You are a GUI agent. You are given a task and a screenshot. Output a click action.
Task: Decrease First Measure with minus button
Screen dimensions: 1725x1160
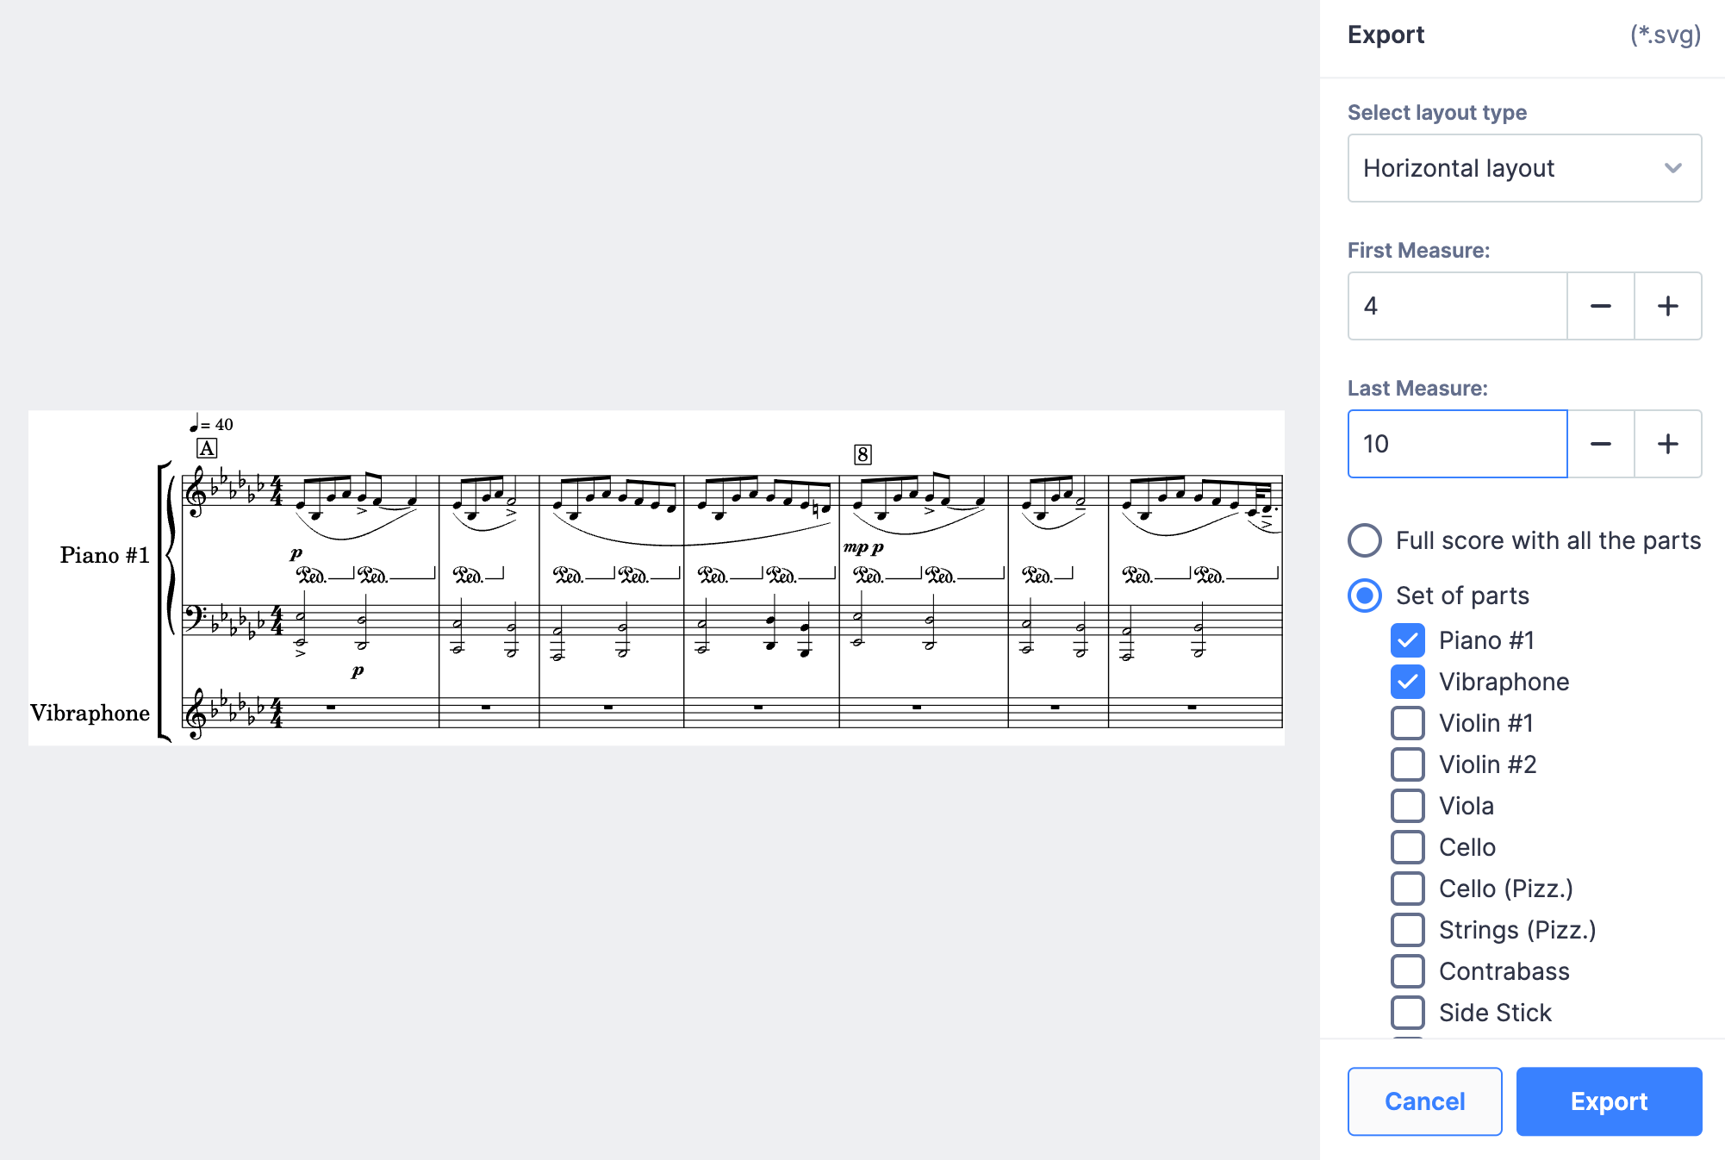tap(1600, 306)
